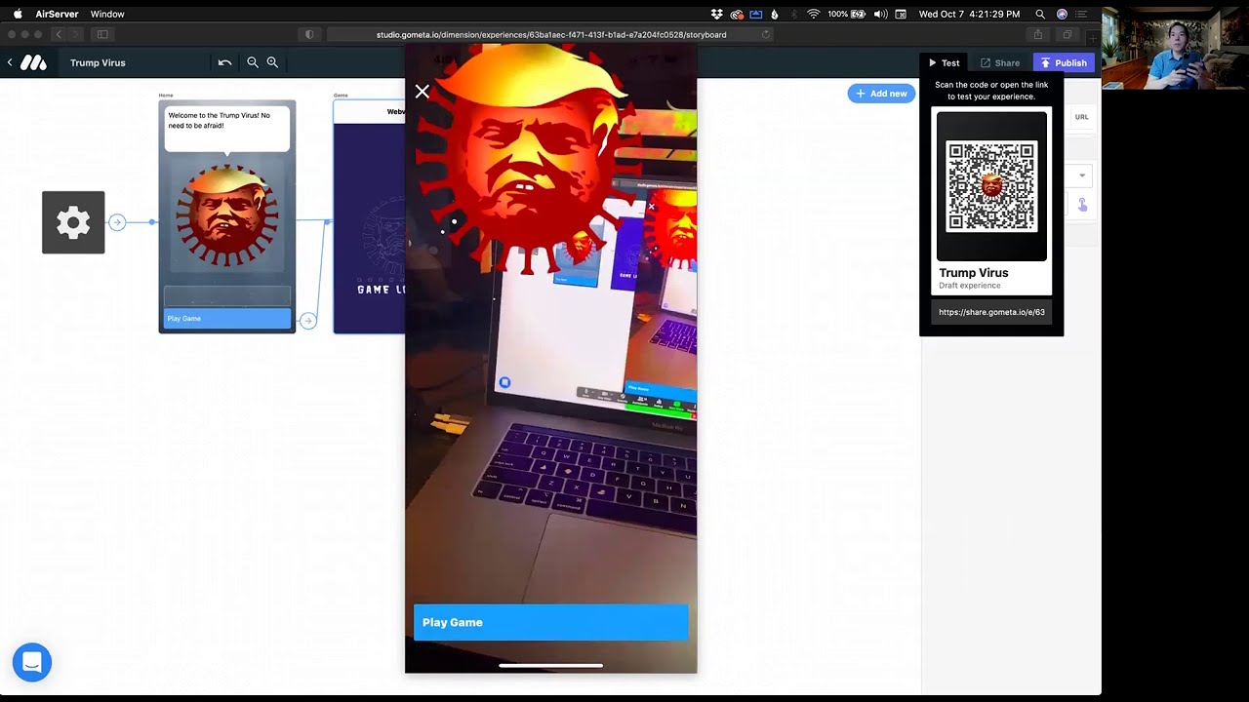The image size is (1249, 702).
Task: Click the purple hand pointer icon
Action: (1082, 205)
